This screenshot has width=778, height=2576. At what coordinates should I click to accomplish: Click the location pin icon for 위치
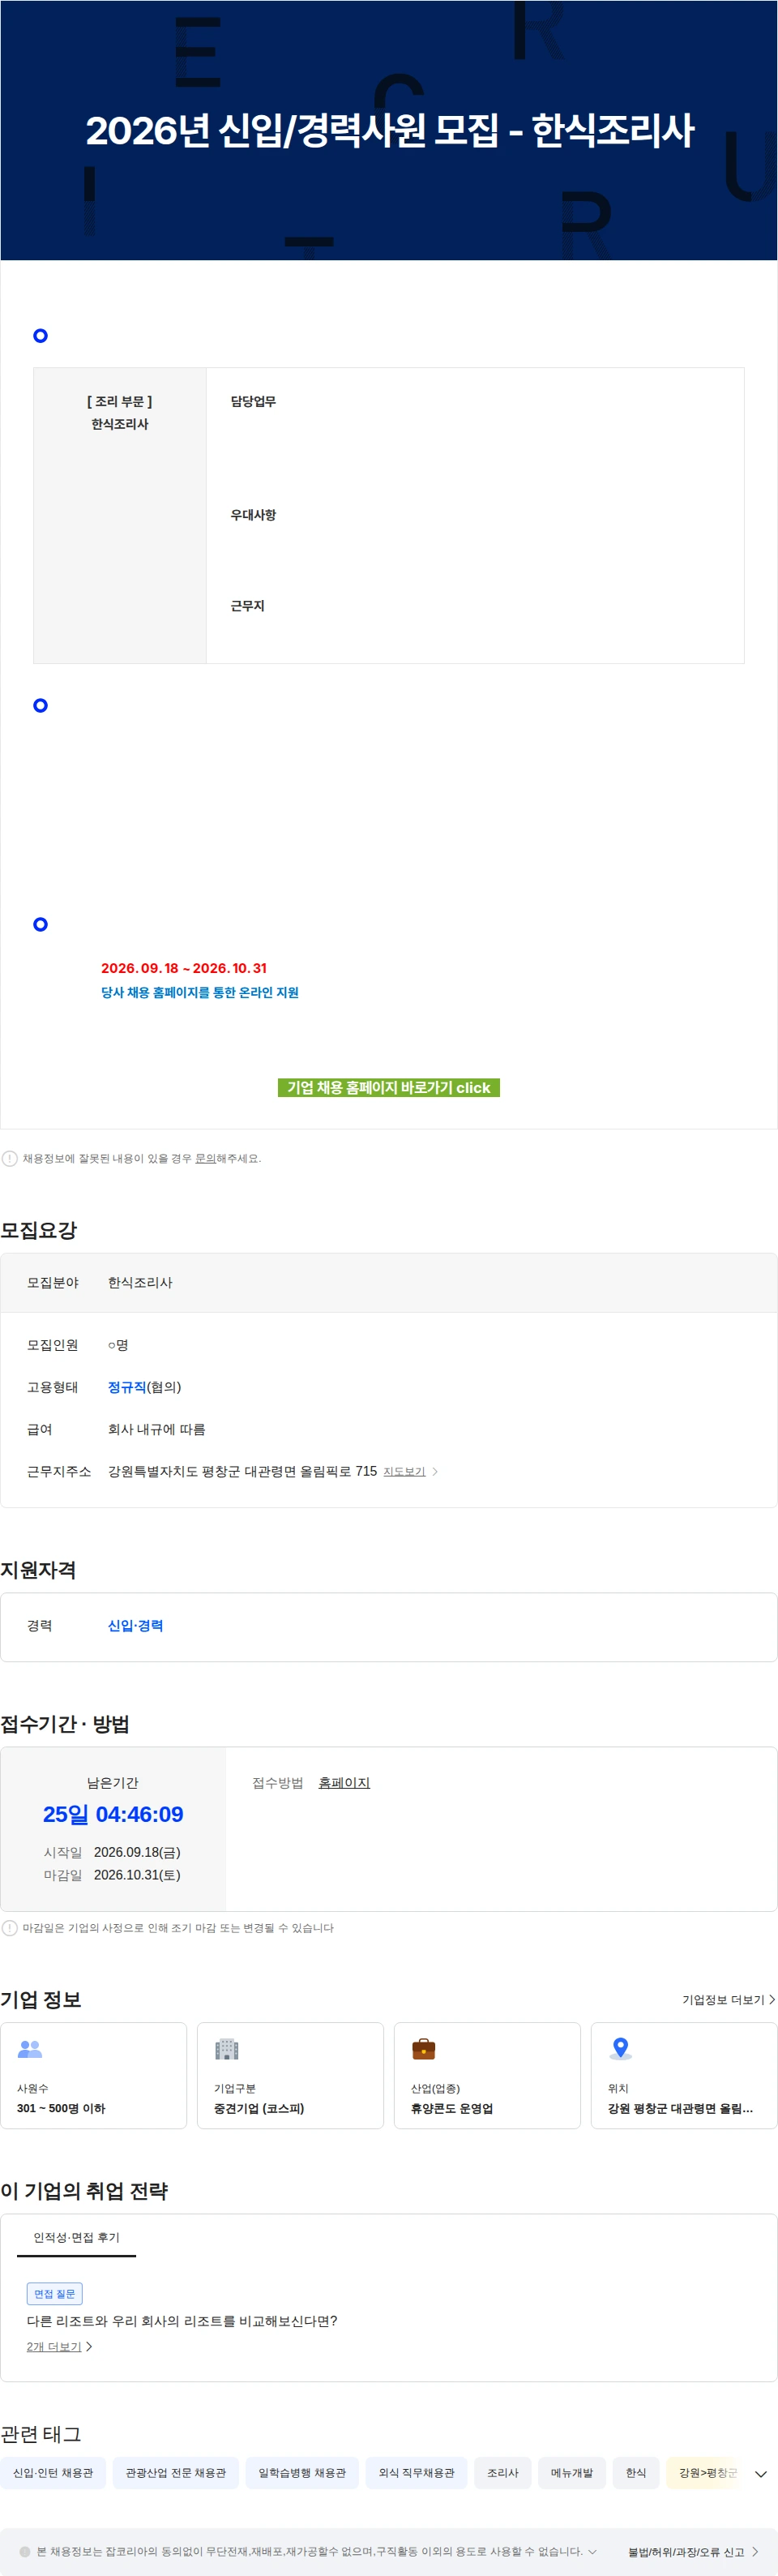pyautogui.click(x=621, y=2049)
